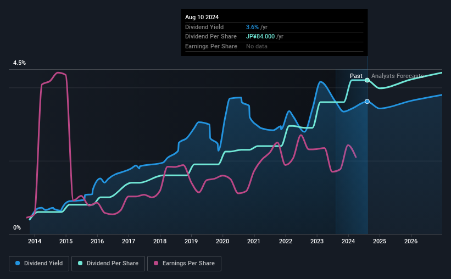Click the pink Earnings Per Share legend dot
This screenshot has width=451, height=279.
pyautogui.click(x=156, y=263)
